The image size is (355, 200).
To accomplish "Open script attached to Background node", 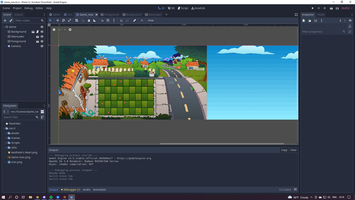I will point(37,32).
